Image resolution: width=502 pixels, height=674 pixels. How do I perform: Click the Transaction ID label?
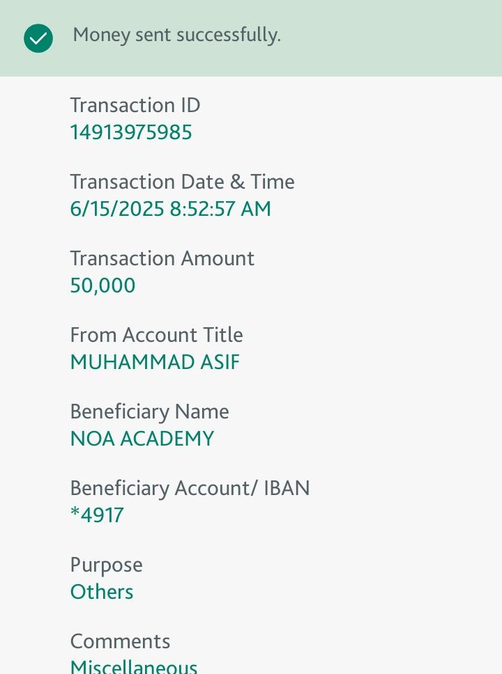tap(135, 105)
